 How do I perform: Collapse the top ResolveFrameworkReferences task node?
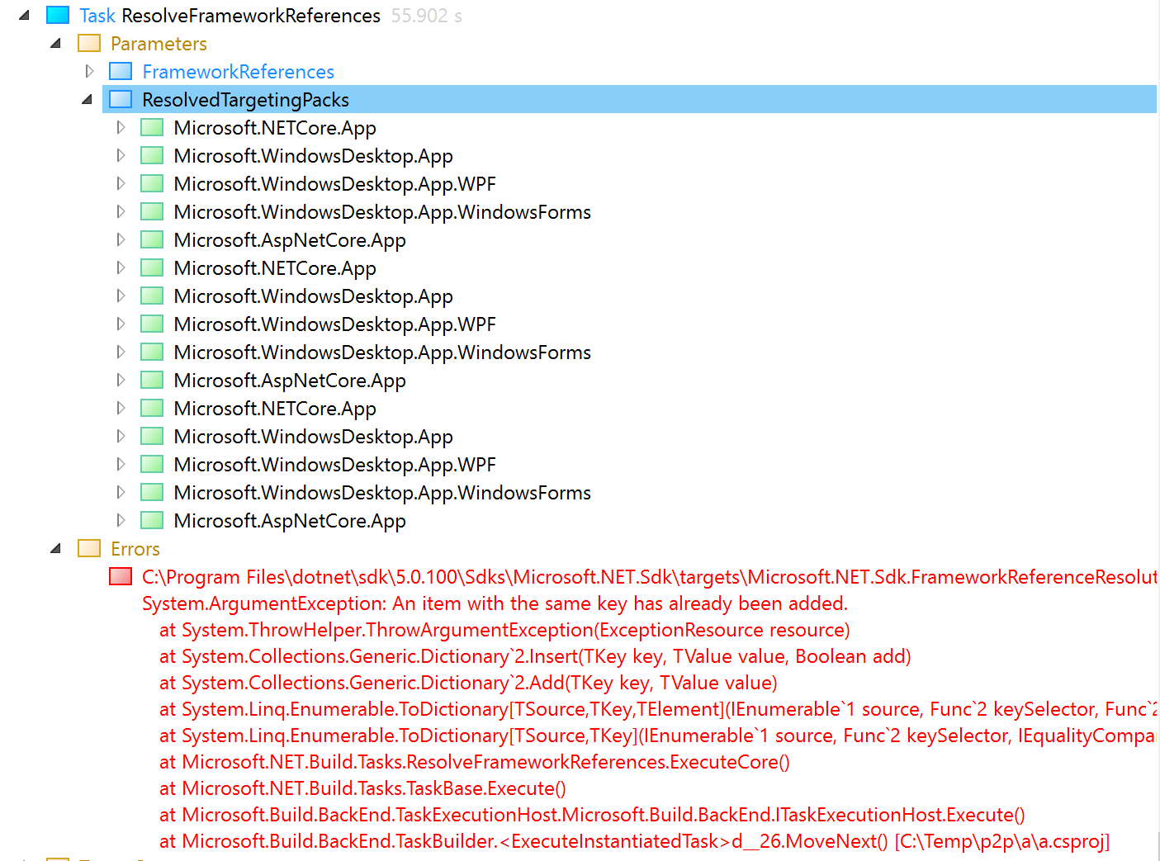(x=23, y=15)
